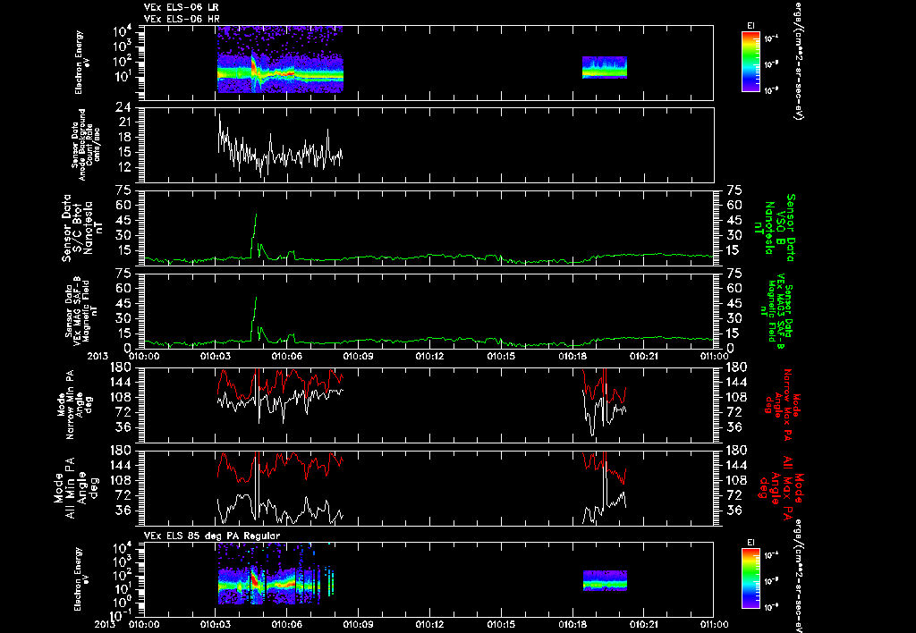Viewport: 916px width, 633px height.
Task: Click the "21" tick on count rate axis
Action: (123, 122)
